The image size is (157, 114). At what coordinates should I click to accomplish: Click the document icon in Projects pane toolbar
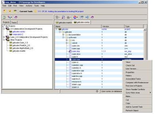4,17
